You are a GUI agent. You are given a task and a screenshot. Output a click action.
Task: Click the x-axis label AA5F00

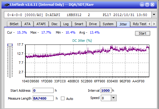138,81
